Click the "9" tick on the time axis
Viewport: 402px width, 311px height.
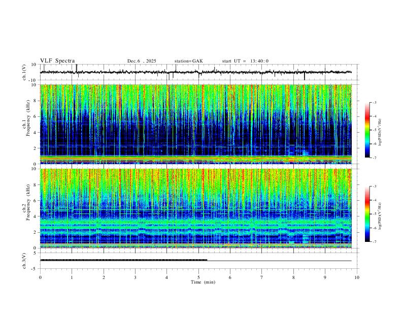325,277
